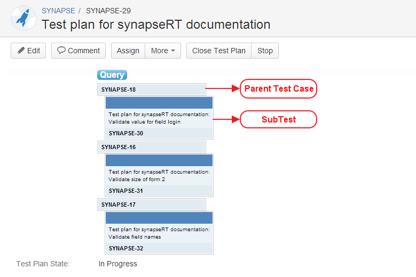Select parent test case SYNAPSE-17

tap(119, 205)
